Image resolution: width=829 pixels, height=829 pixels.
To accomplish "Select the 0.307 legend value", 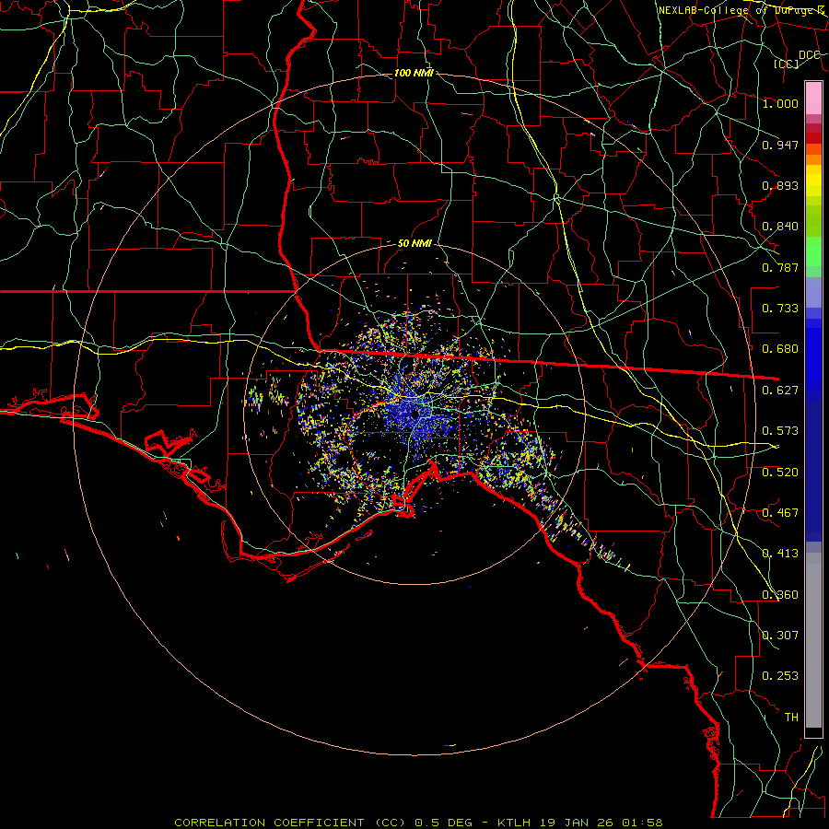I will click(x=780, y=636).
